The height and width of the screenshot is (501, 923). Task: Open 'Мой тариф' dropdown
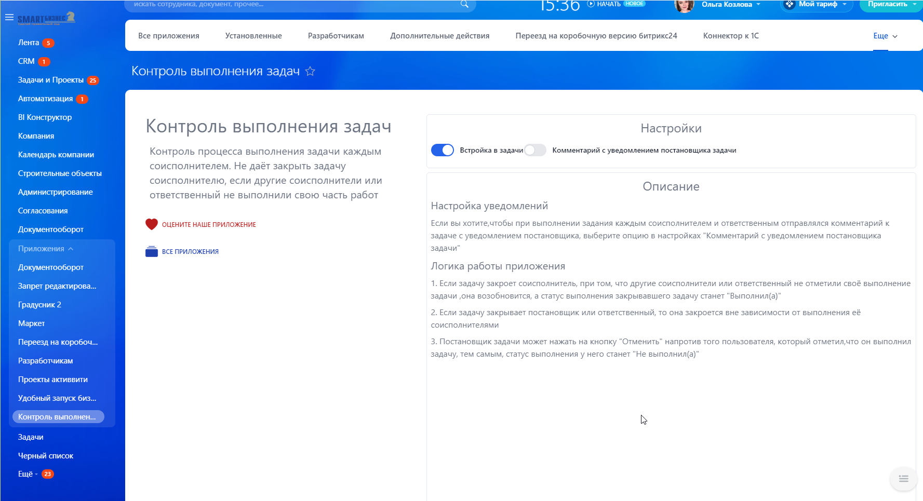point(818,4)
